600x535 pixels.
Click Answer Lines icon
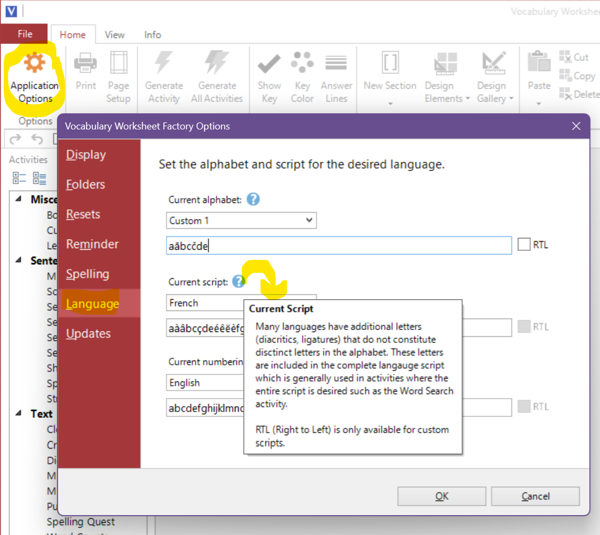(336, 62)
